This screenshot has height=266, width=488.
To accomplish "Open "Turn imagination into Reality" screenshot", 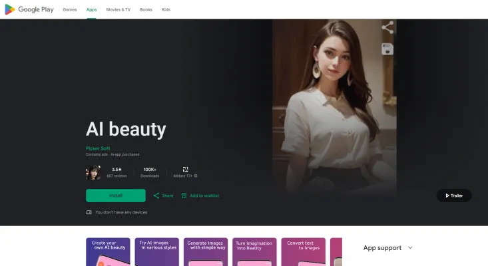I will (x=254, y=252).
